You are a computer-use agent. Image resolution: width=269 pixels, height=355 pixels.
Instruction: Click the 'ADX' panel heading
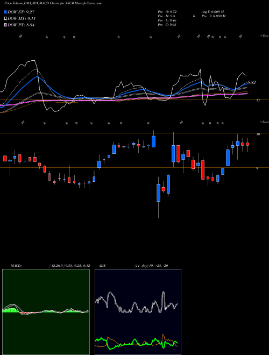click(102, 266)
